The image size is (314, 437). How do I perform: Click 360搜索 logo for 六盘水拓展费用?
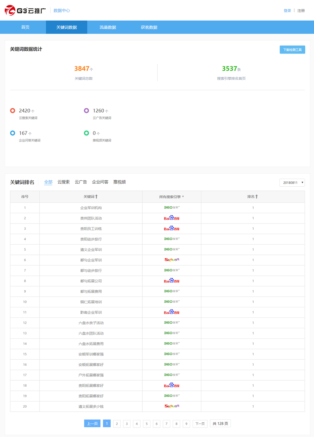tap(172, 344)
